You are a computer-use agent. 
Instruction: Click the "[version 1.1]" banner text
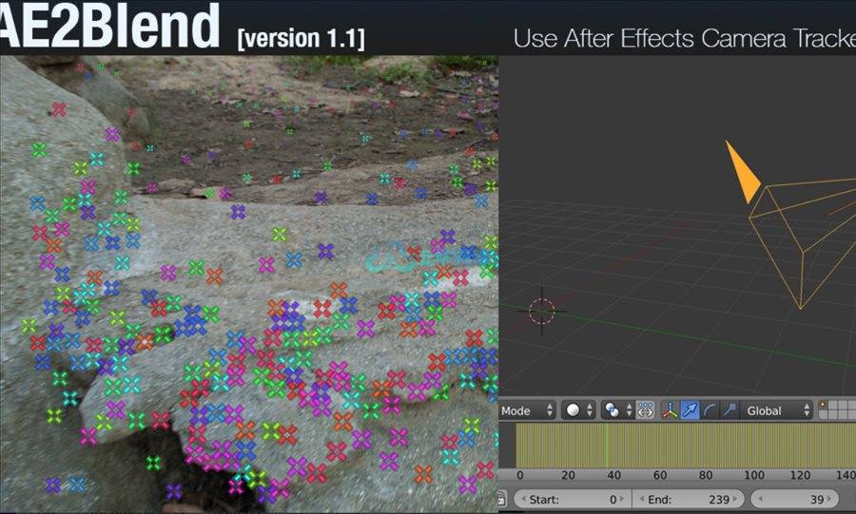tap(301, 38)
